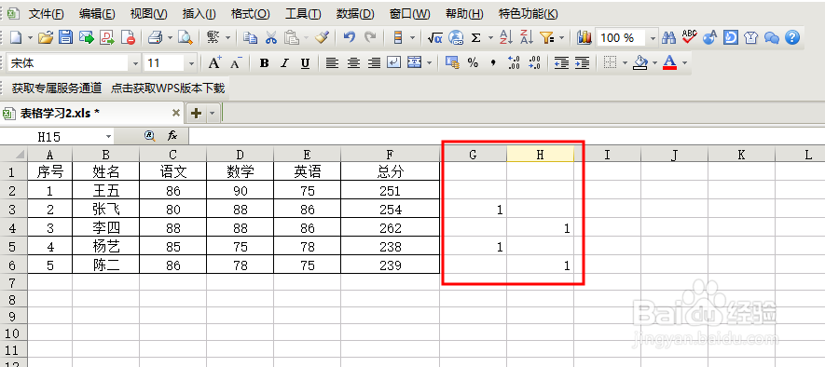Open the fill color dropdown arrow
The height and width of the screenshot is (367, 825).
tap(655, 63)
